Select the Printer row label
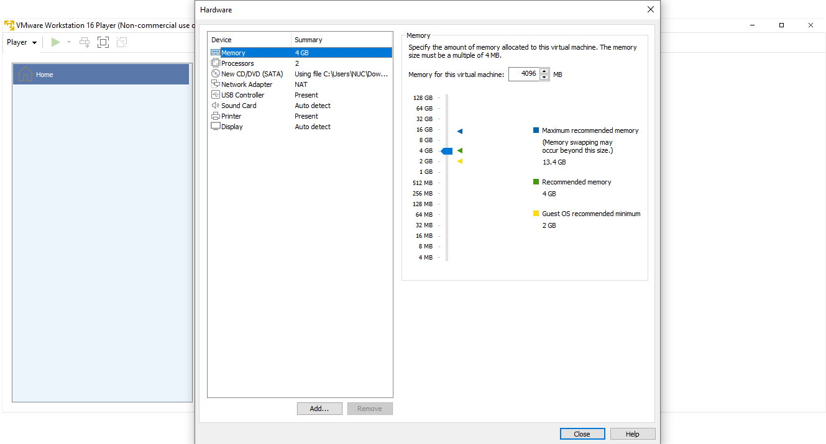Image resolution: width=826 pixels, height=444 pixels. click(x=231, y=116)
